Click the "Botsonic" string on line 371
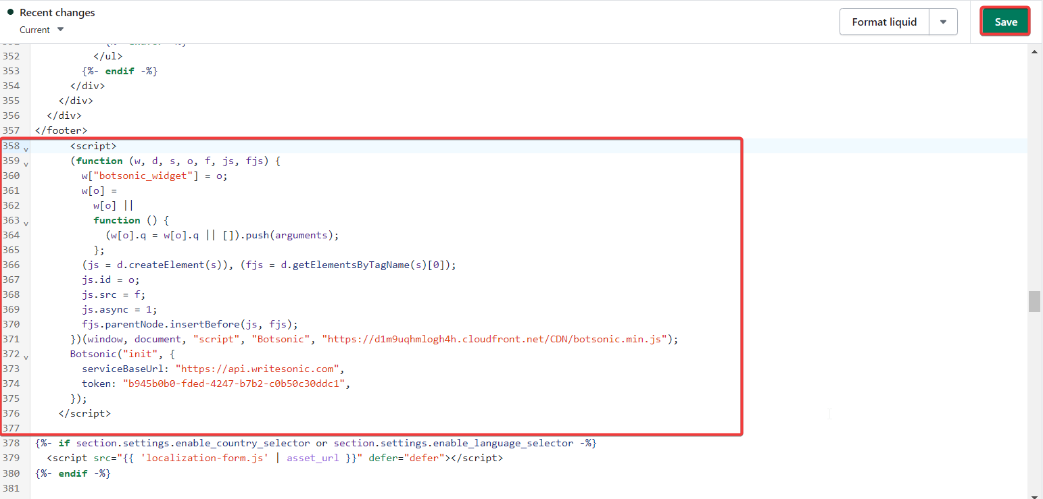The width and height of the screenshot is (1043, 499). pyautogui.click(x=281, y=339)
